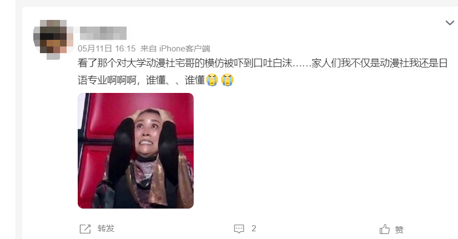Click the comment count number 2

click(254, 228)
